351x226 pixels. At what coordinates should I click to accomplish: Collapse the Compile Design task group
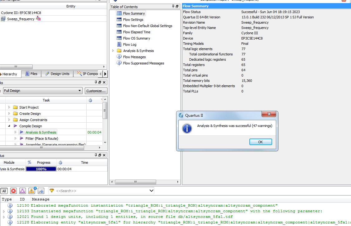pyautogui.click(x=9, y=126)
